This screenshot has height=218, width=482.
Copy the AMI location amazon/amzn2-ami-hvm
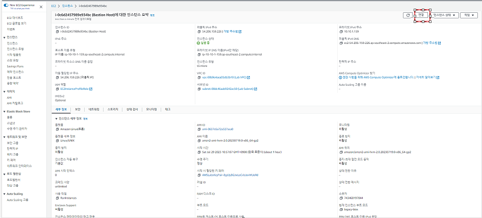[341, 152]
